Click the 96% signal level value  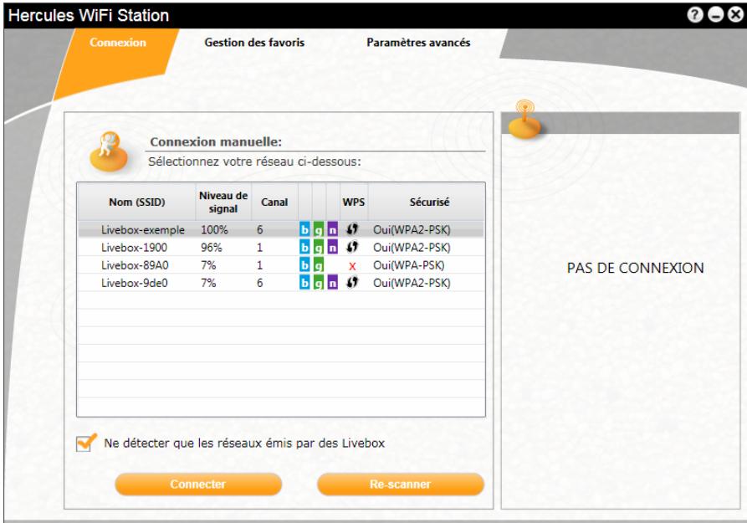tap(212, 248)
